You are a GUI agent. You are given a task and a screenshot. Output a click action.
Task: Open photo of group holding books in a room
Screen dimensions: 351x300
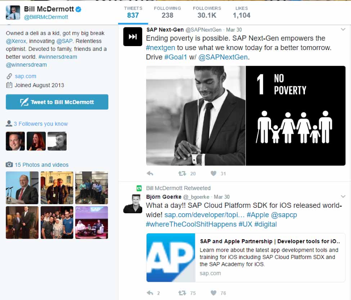tap(91, 188)
